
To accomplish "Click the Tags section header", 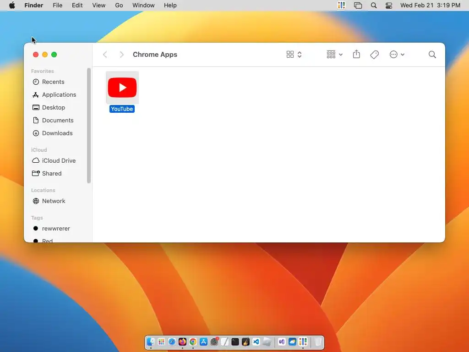I will point(37,218).
